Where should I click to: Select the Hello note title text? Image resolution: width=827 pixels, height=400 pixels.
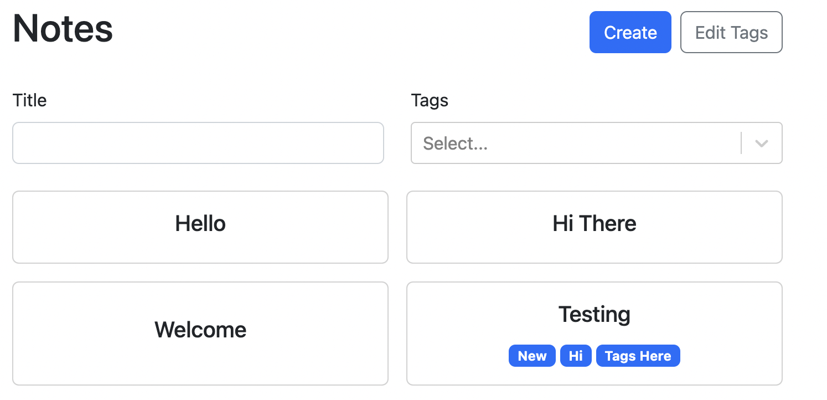pos(200,223)
